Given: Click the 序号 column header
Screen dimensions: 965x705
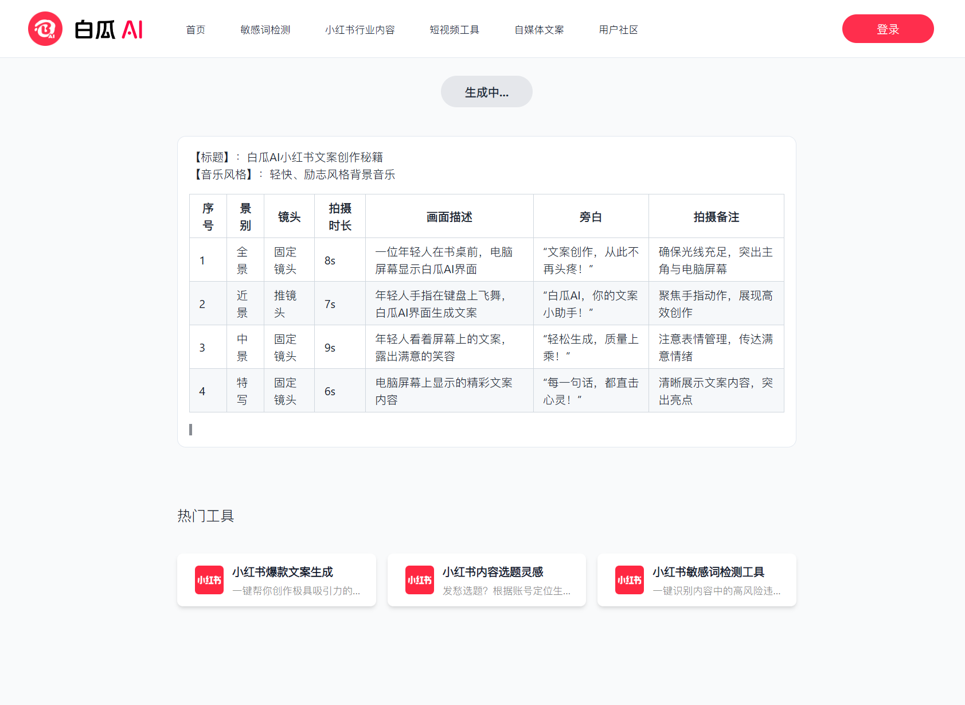Looking at the screenshot, I should tap(208, 217).
